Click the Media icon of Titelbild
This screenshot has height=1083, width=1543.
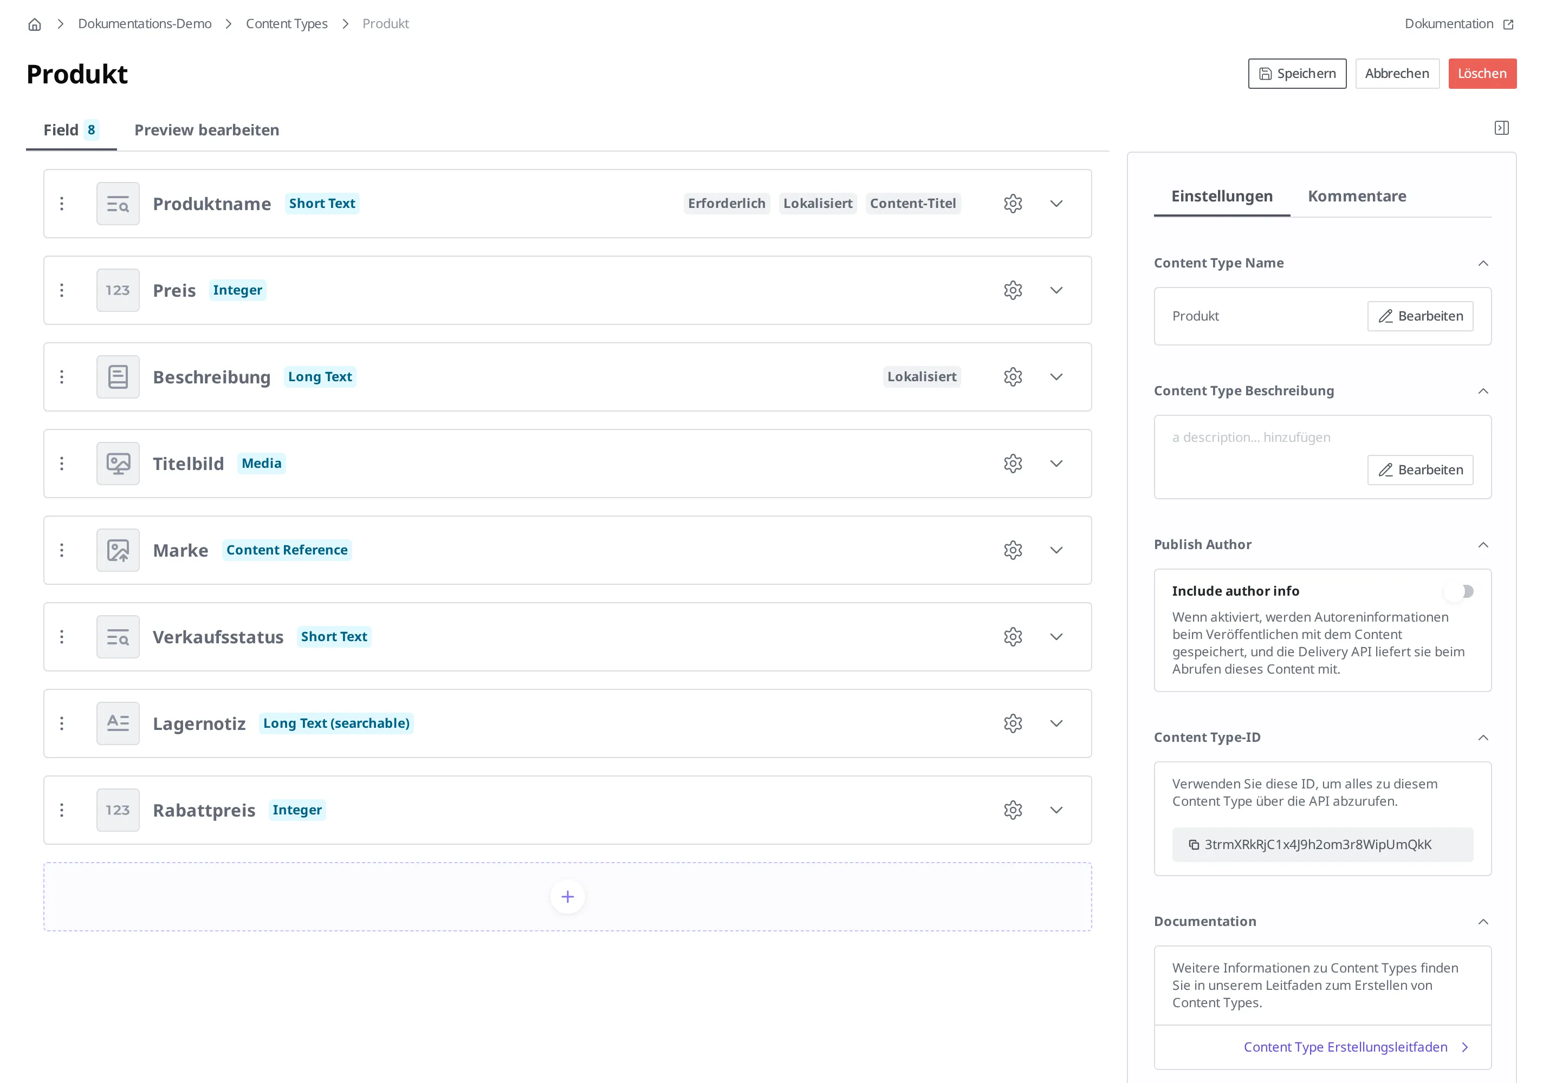pos(118,464)
